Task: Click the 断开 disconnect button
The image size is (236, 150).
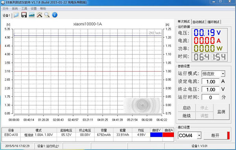Action: [x=216, y=136]
